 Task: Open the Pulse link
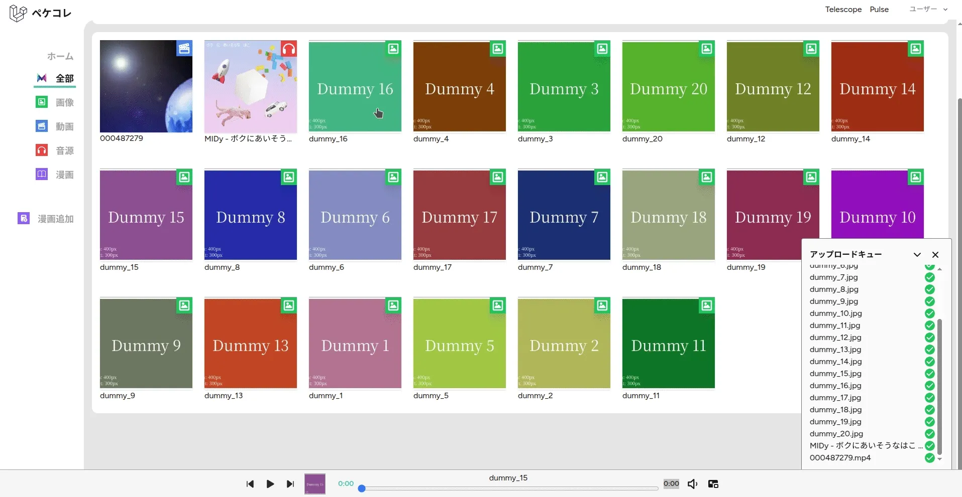coord(879,10)
